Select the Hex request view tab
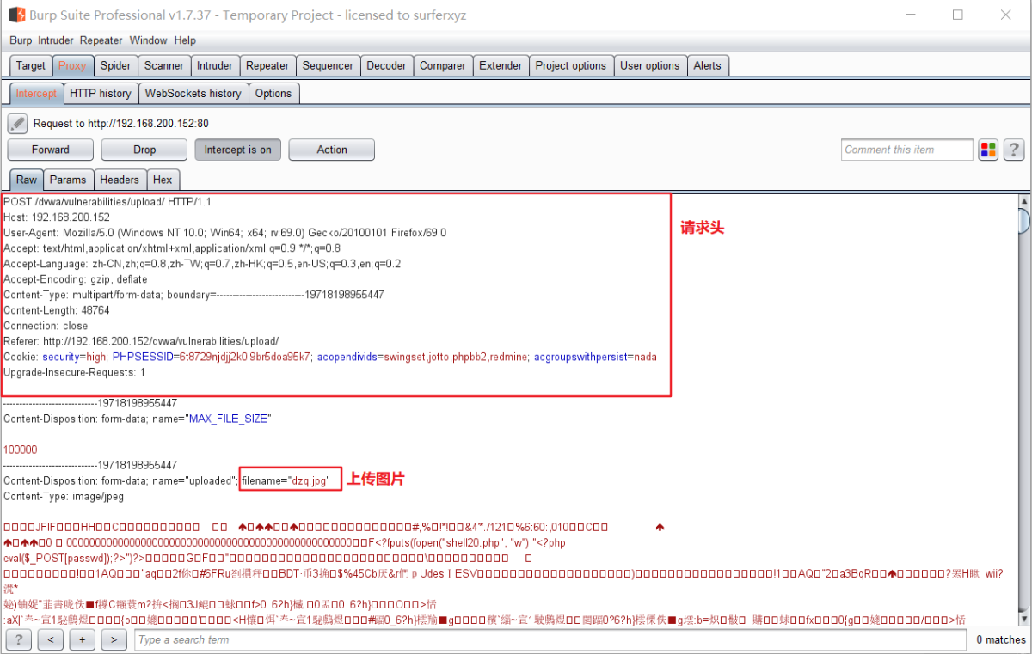Screen dimensions: 1032x654 pyautogui.click(x=163, y=180)
